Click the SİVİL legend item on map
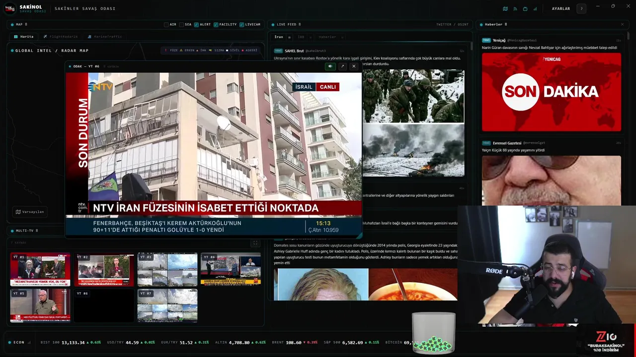The height and width of the screenshot is (357, 636). tap(233, 50)
